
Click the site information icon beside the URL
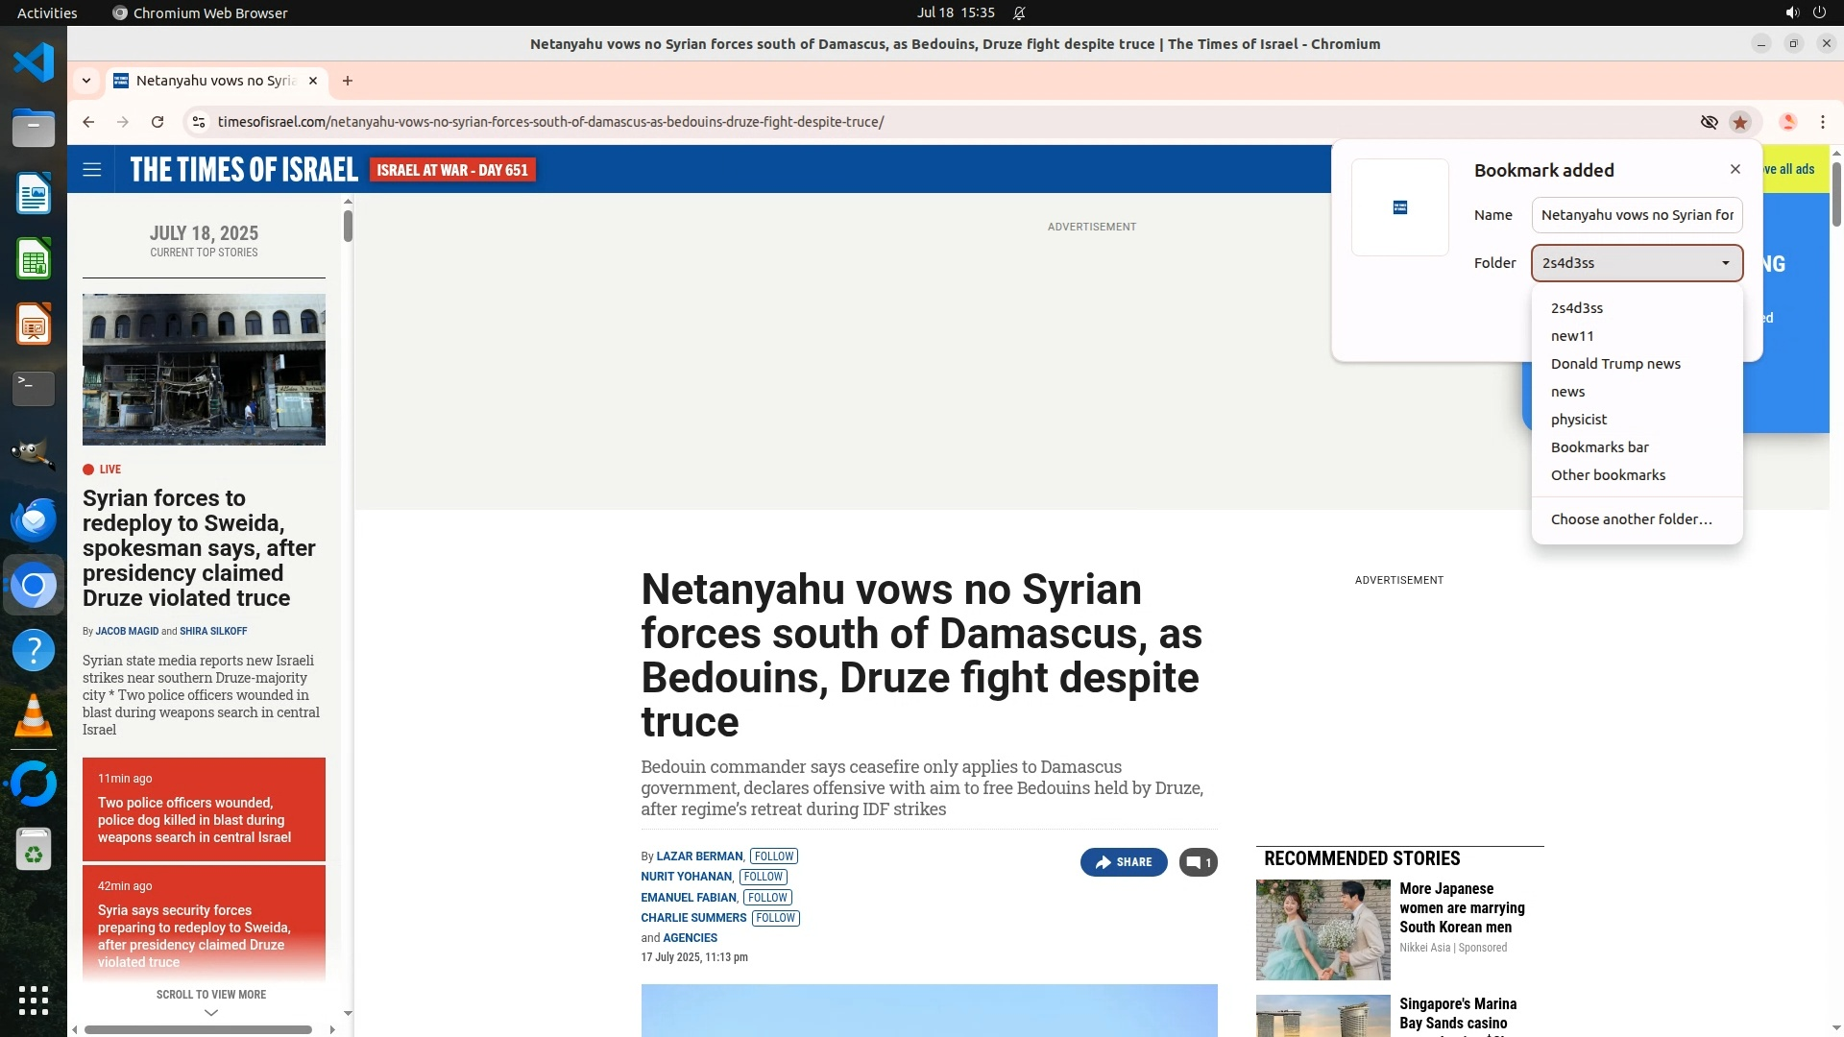click(x=199, y=122)
